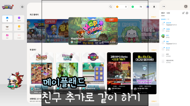Open the pink camera sidebar tile
Viewport: 190px width, 106px height.
click(x=7, y=36)
